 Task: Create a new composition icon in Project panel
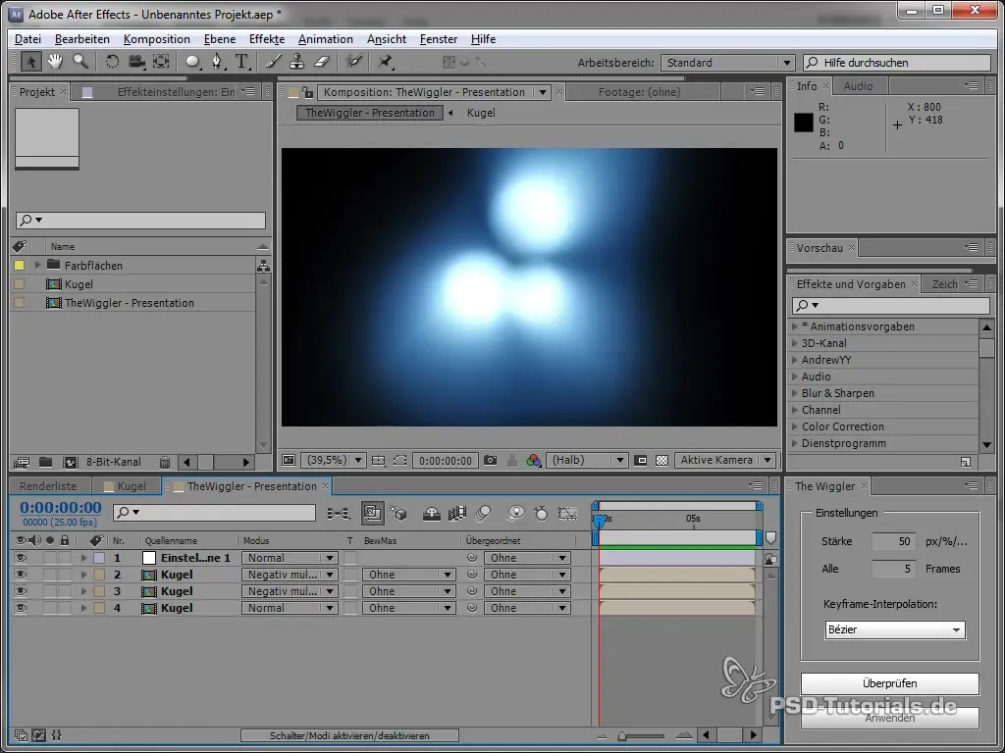click(70, 462)
